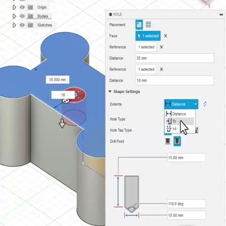Toggle visibility of the Bodies folder
Viewport: 226px width, 226px height.
(x=22, y=16)
